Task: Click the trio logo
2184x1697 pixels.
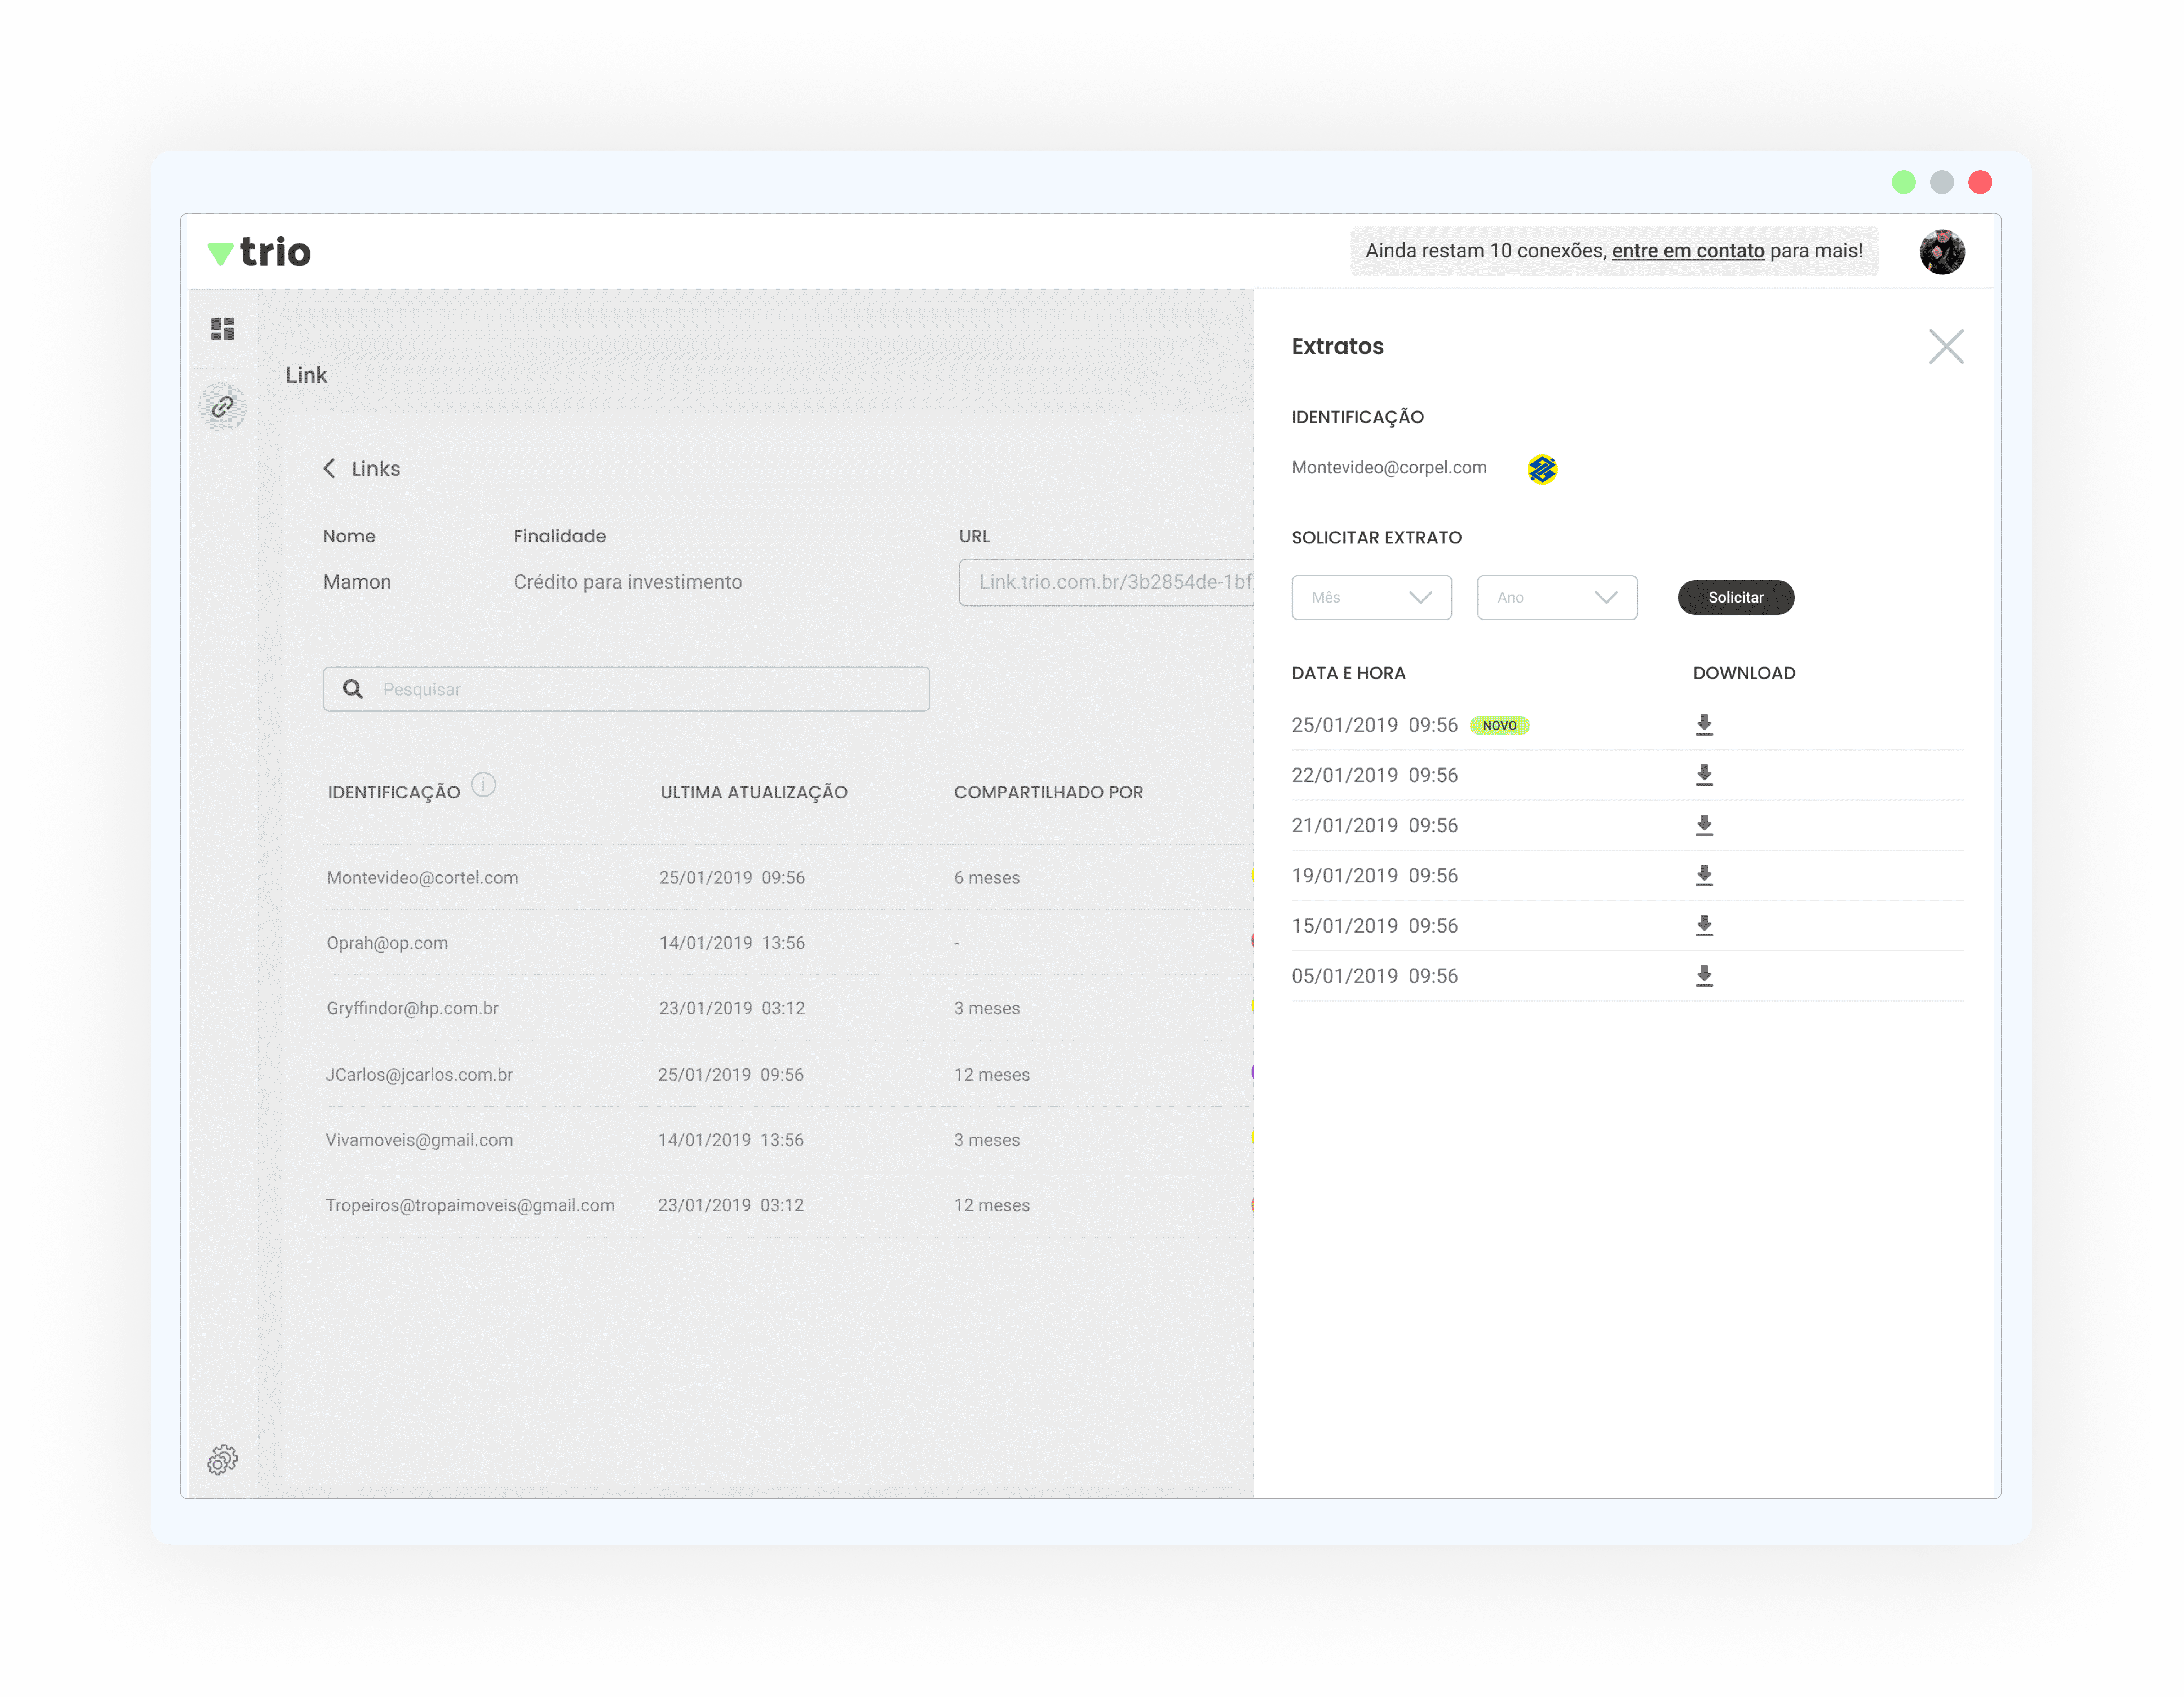Action: (259, 252)
